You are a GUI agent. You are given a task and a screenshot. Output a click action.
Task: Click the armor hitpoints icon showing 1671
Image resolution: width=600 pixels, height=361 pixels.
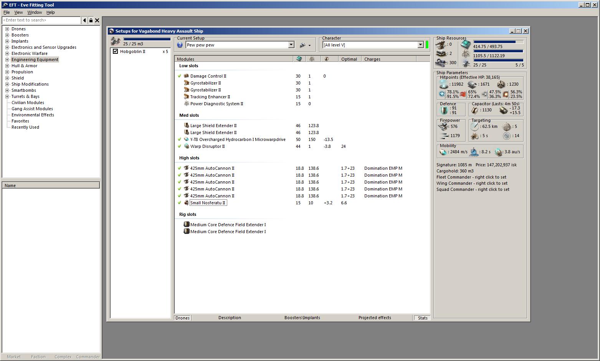click(x=473, y=84)
